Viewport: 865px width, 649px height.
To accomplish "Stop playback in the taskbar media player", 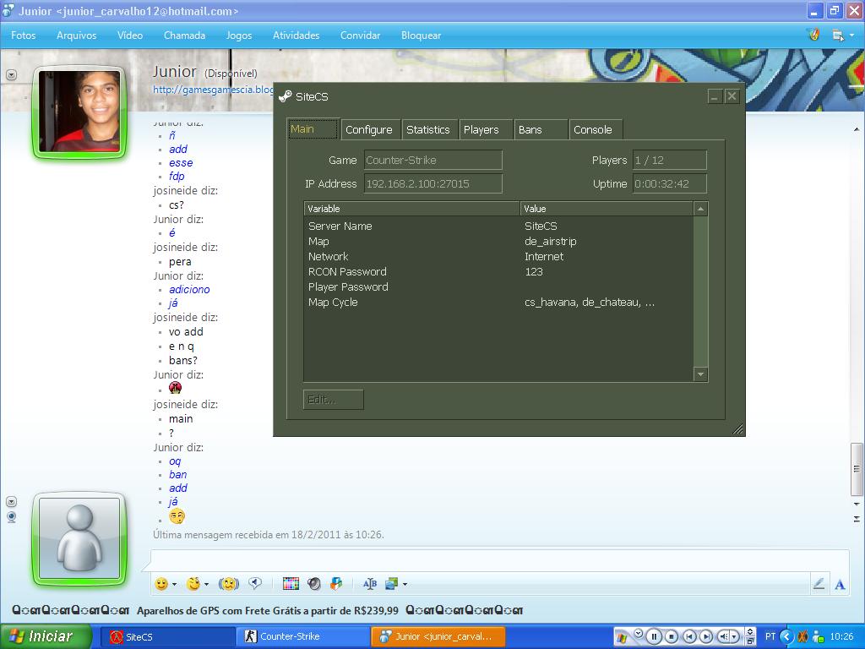I will point(672,637).
